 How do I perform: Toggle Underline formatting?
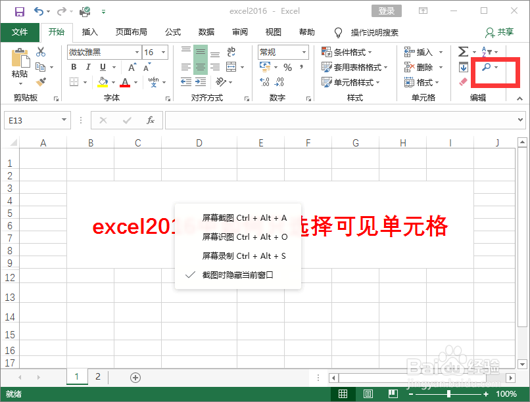[x=103, y=67]
